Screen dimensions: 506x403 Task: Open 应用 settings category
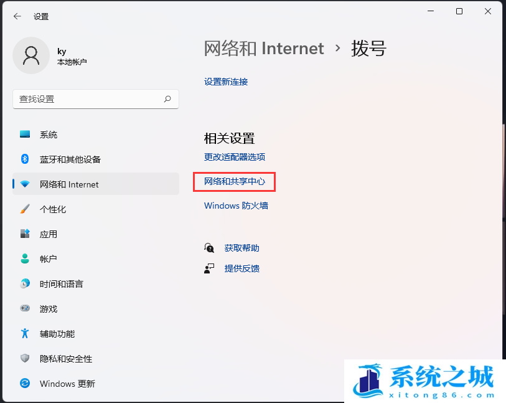click(x=95, y=234)
